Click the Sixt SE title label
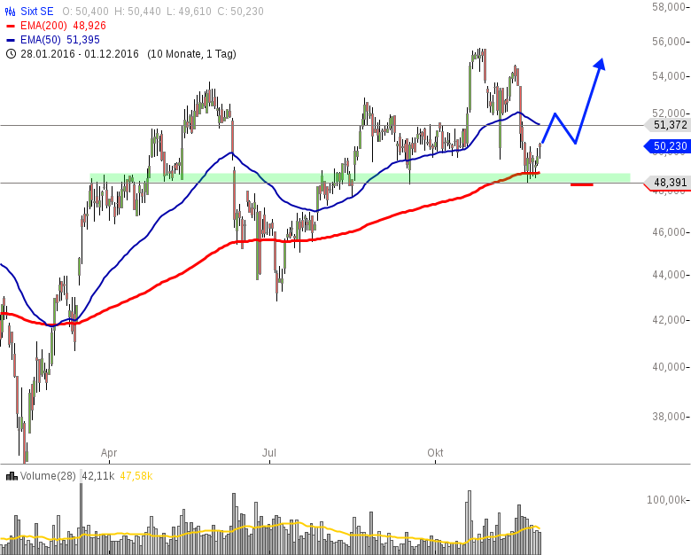The height and width of the screenshot is (555, 691). click(x=37, y=11)
